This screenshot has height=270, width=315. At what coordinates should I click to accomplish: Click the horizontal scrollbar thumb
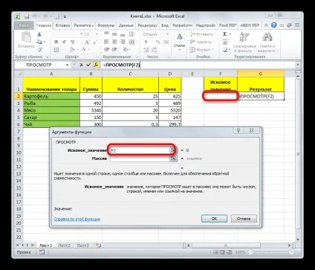pos(226,245)
